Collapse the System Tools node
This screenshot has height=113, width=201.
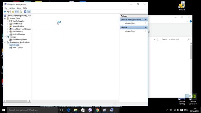click(x=5, y=19)
